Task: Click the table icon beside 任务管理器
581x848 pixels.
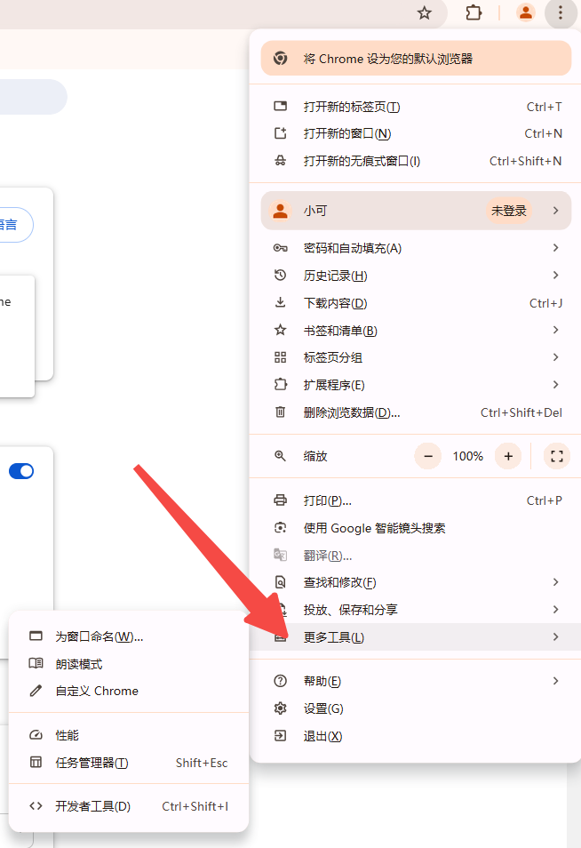Action: (36, 762)
